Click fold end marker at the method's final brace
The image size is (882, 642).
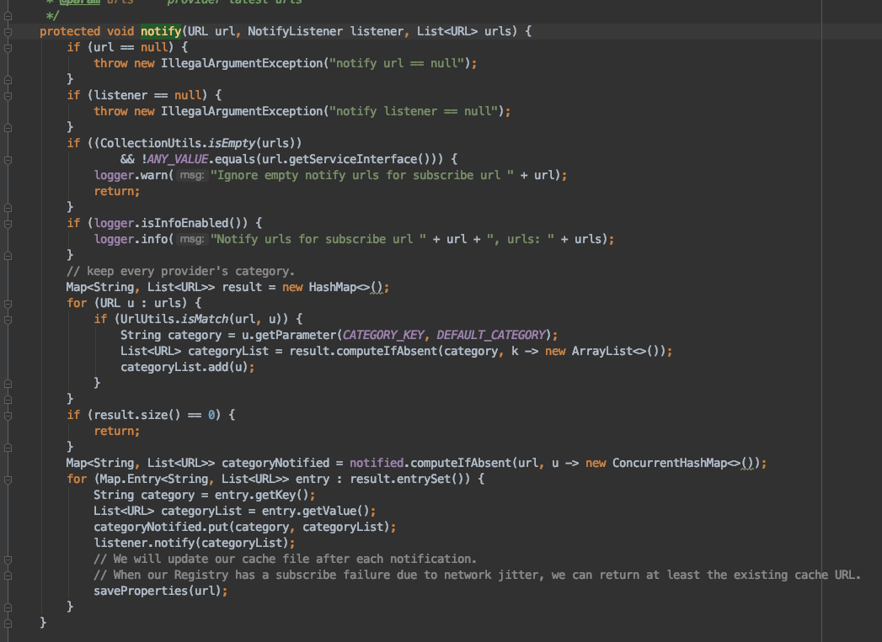tap(8, 623)
